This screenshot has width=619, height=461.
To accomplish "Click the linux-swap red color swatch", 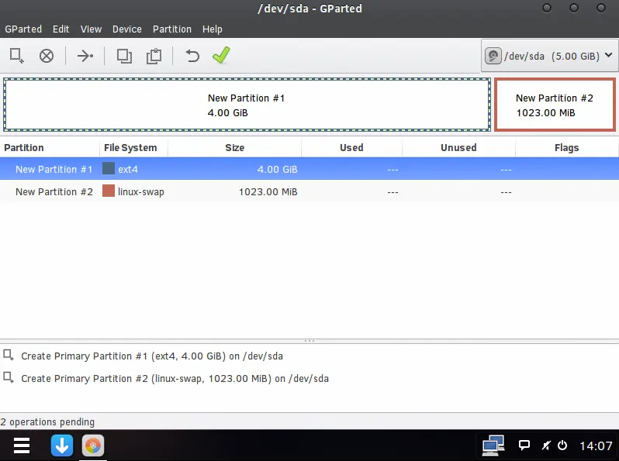I will [x=108, y=191].
